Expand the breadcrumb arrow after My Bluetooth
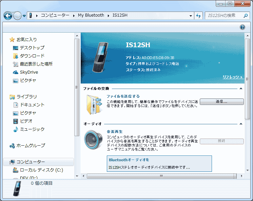 click(x=109, y=16)
